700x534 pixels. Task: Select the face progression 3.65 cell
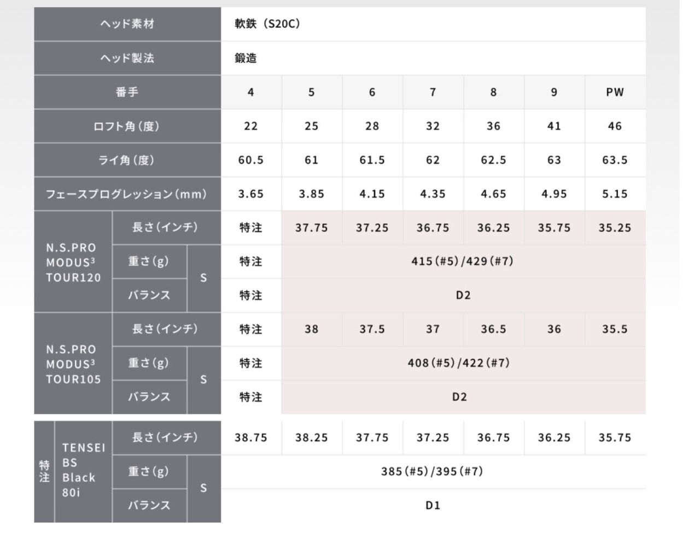point(251,194)
